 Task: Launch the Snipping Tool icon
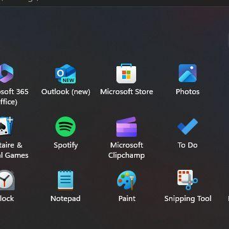[x=188, y=180]
